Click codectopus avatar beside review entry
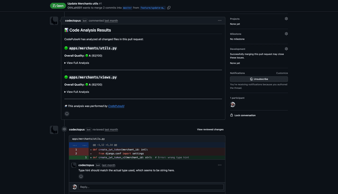 tap(54, 130)
